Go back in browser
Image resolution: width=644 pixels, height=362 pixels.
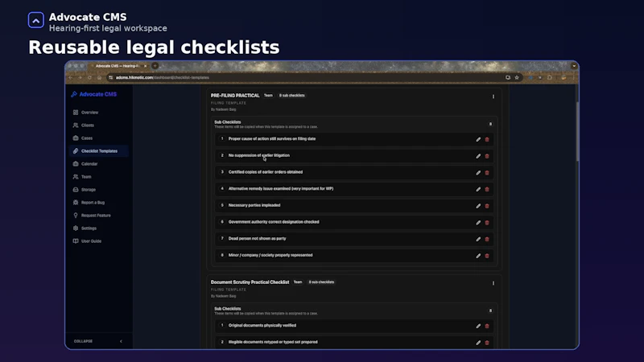click(71, 77)
